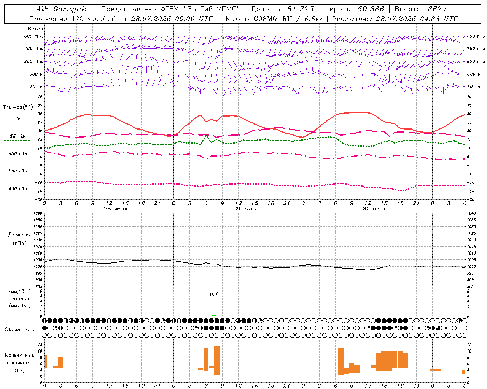
Task: Click the 1040 label on left pressure axis
Action: (x=37, y=213)
